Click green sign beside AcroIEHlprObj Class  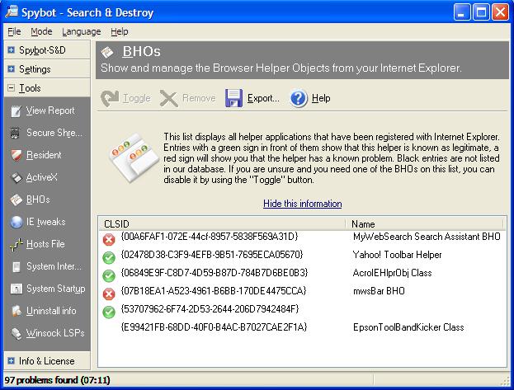click(109, 275)
